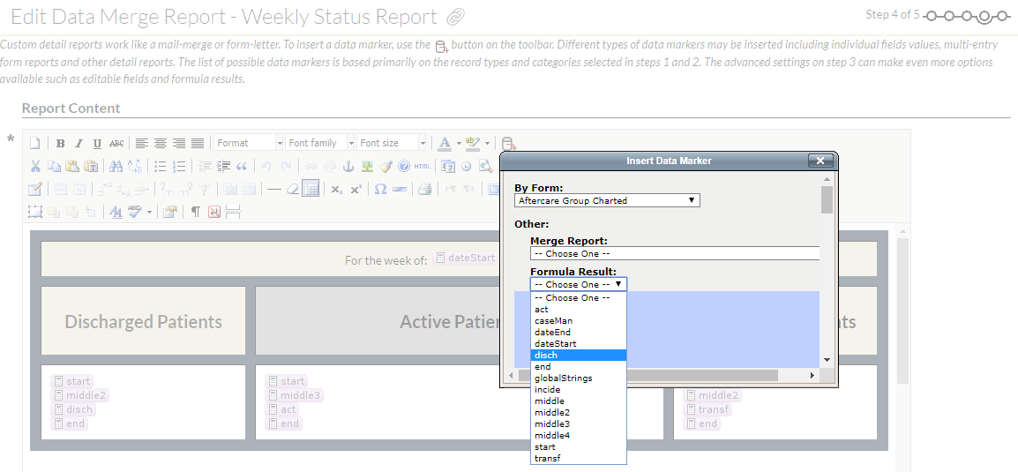Open the Font family dropdown
1018x472 pixels.
[319, 143]
